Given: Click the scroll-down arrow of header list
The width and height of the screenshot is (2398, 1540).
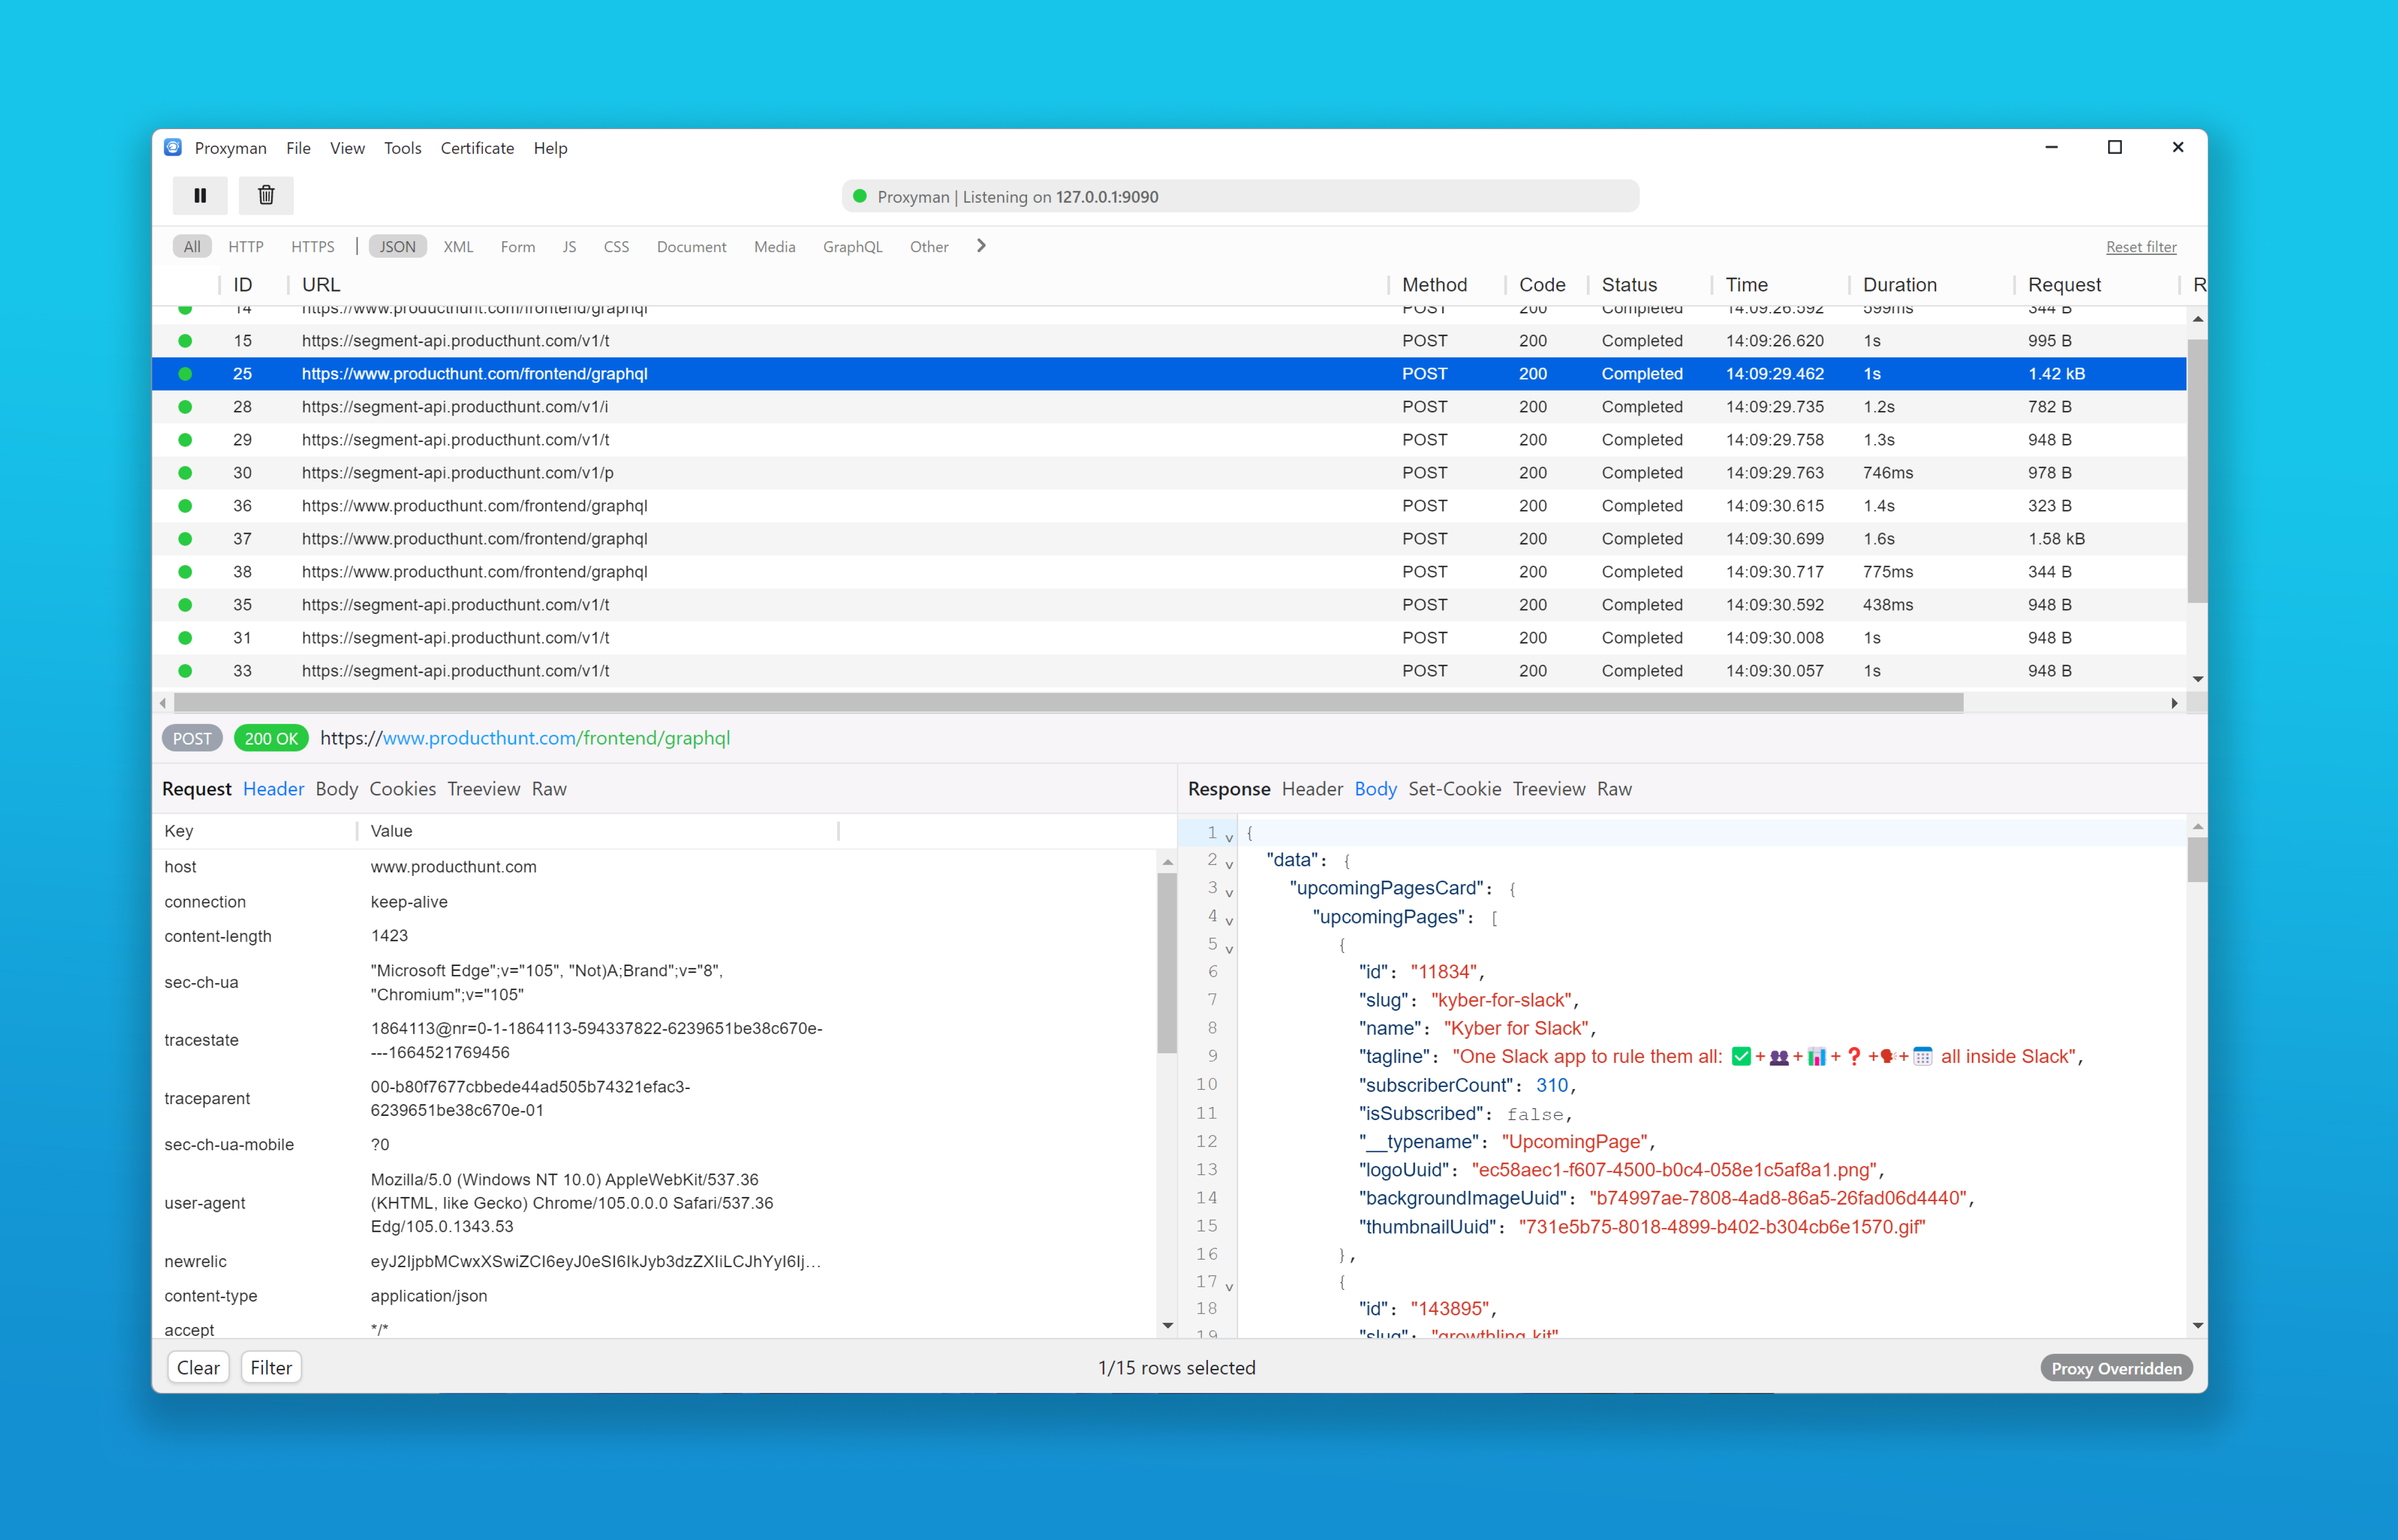Looking at the screenshot, I should (1167, 1326).
